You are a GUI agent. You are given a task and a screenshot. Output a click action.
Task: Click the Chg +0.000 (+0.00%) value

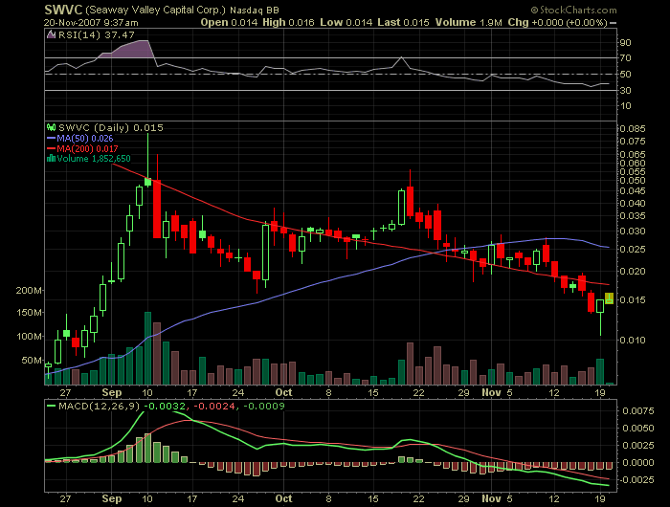558,23
